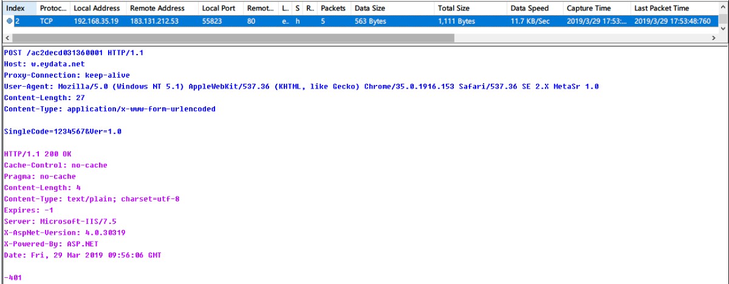Click the application/x-www-form-urlencoded content type line
Viewport: 729px width, 284px height.
coord(109,109)
